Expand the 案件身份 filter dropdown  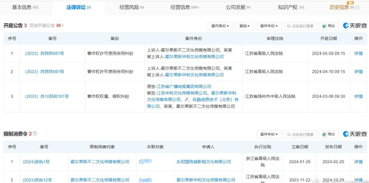point(220,26)
